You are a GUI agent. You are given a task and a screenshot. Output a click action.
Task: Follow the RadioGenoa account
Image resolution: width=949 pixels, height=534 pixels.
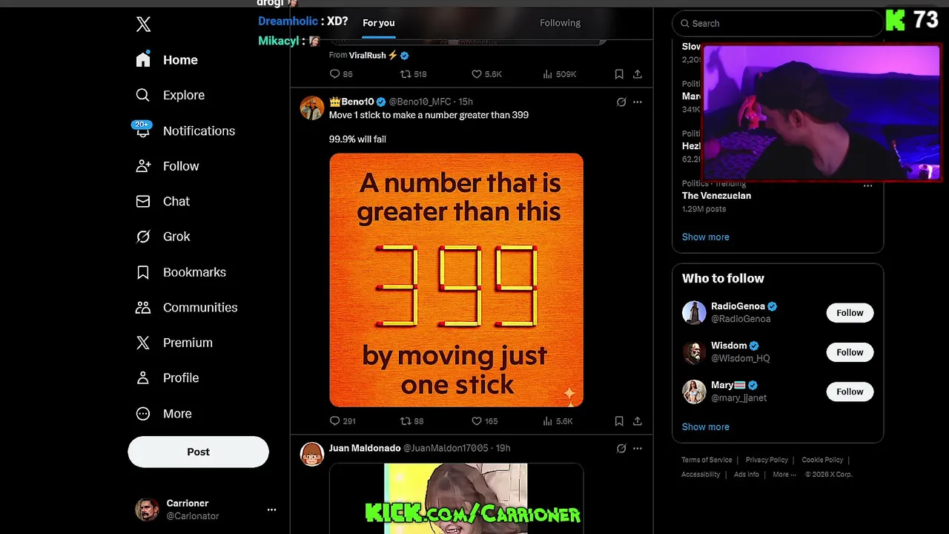pyautogui.click(x=850, y=313)
